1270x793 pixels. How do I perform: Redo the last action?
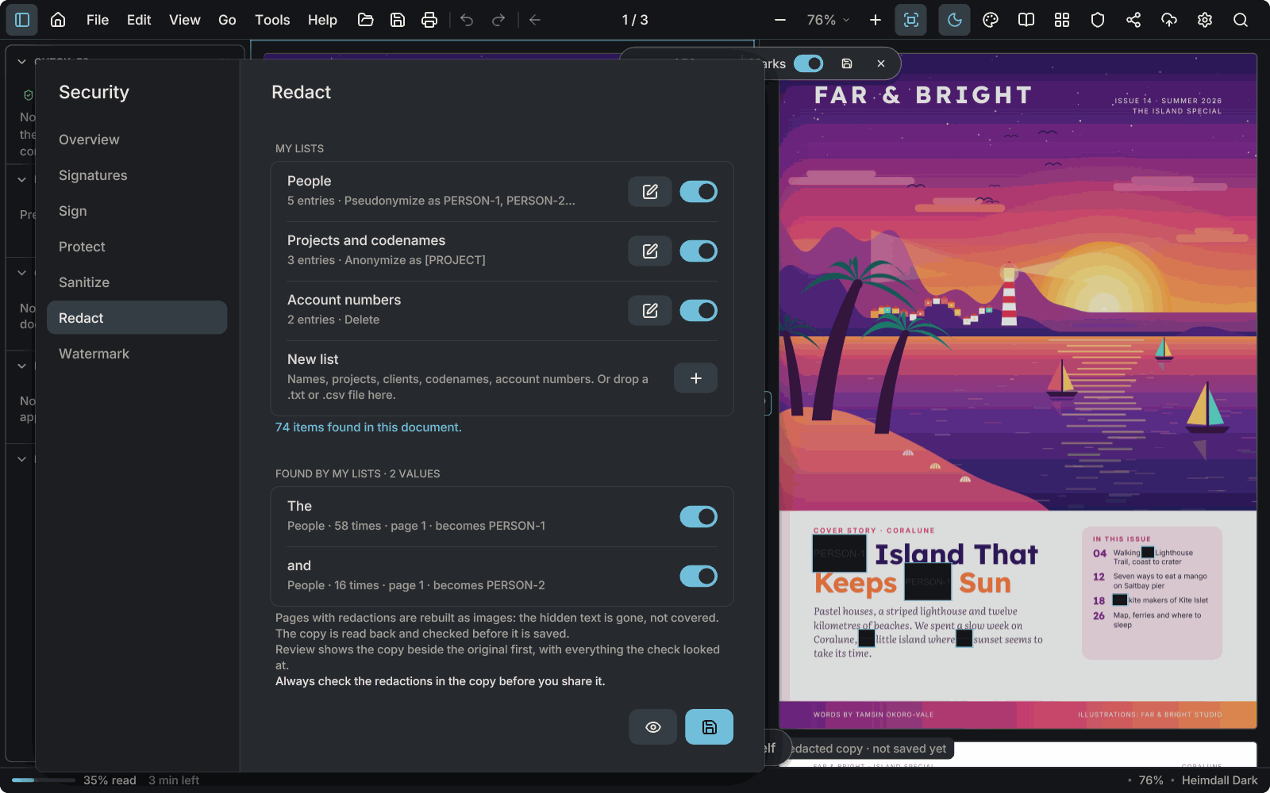(x=498, y=20)
